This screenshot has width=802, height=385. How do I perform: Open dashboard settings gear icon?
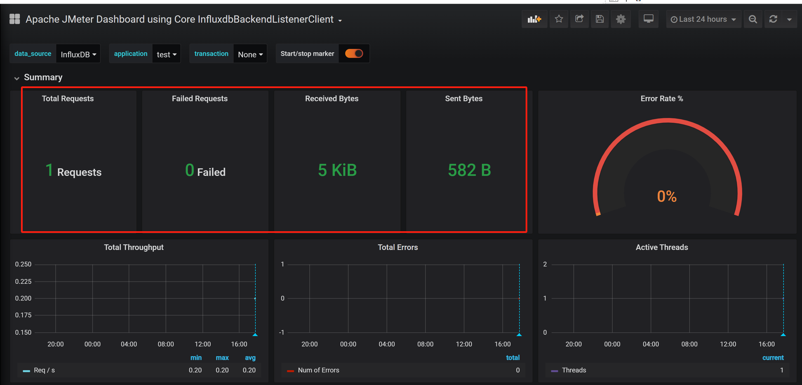(620, 19)
